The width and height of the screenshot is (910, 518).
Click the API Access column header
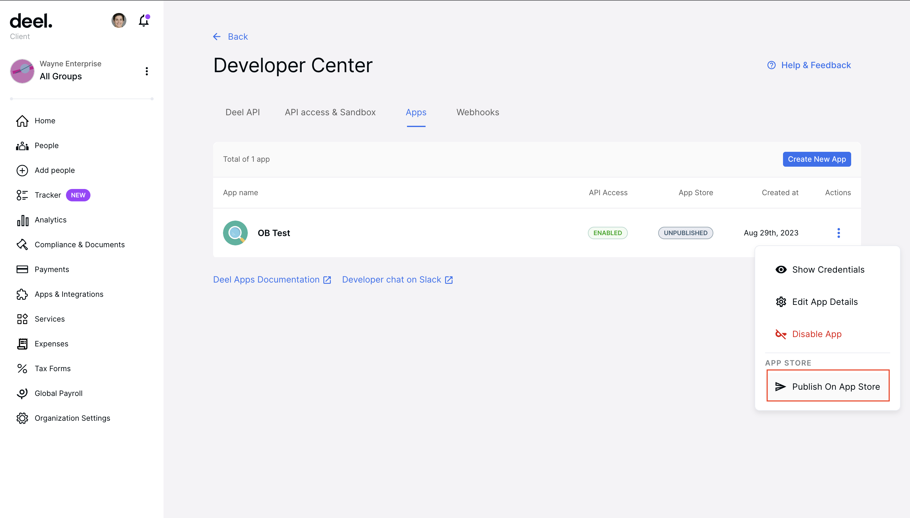tap(608, 192)
